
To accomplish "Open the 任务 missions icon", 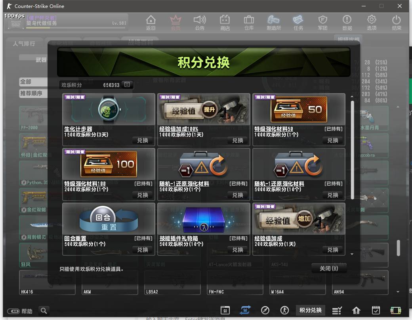I will pyautogui.click(x=298, y=23).
